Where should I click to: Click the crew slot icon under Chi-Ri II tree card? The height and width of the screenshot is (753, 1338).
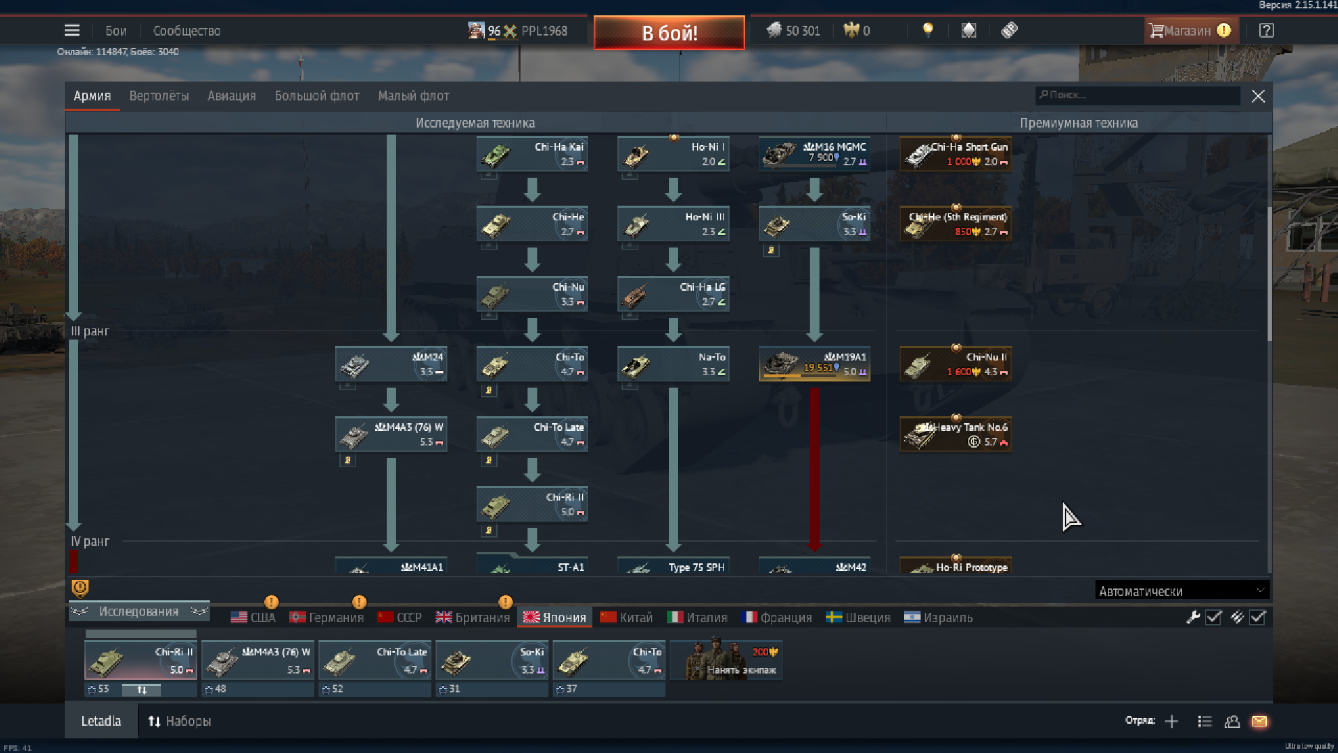pos(489,531)
